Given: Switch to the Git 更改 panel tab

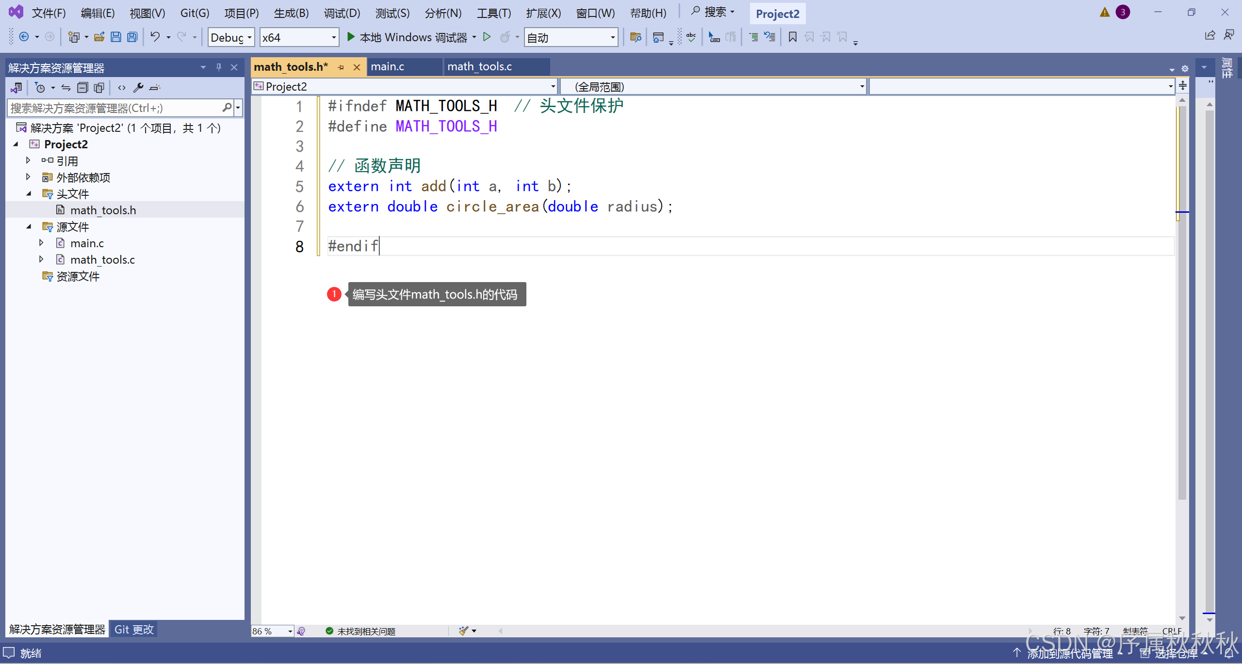Looking at the screenshot, I should 134,630.
